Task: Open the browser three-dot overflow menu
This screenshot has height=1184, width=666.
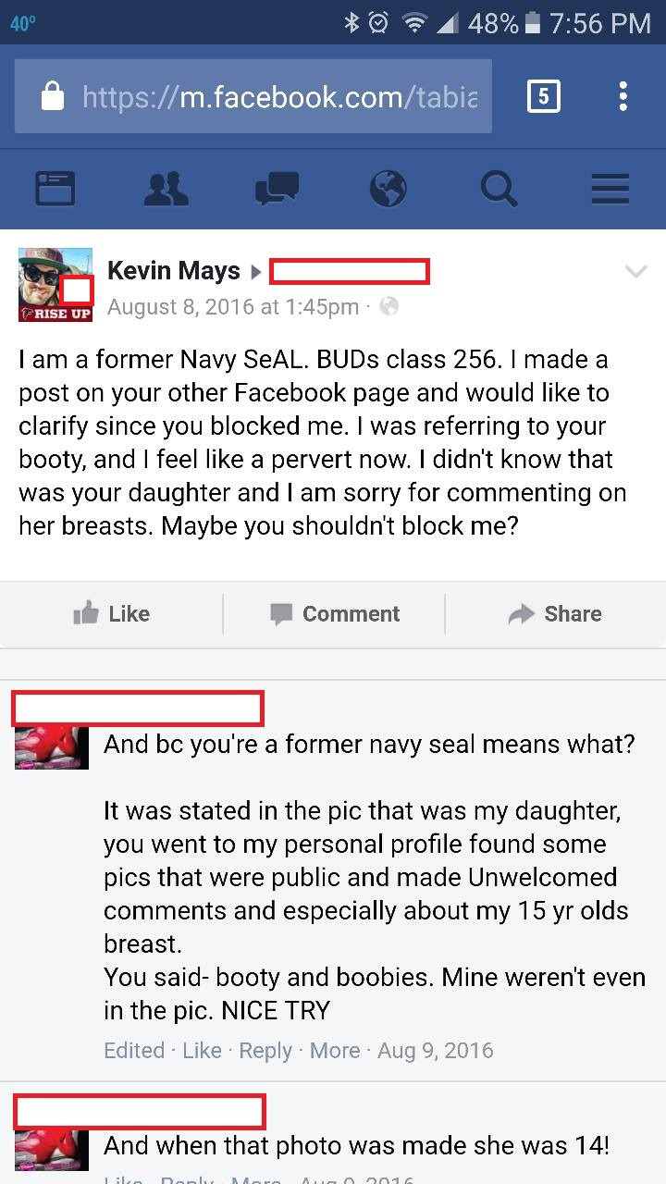Action: point(623,96)
